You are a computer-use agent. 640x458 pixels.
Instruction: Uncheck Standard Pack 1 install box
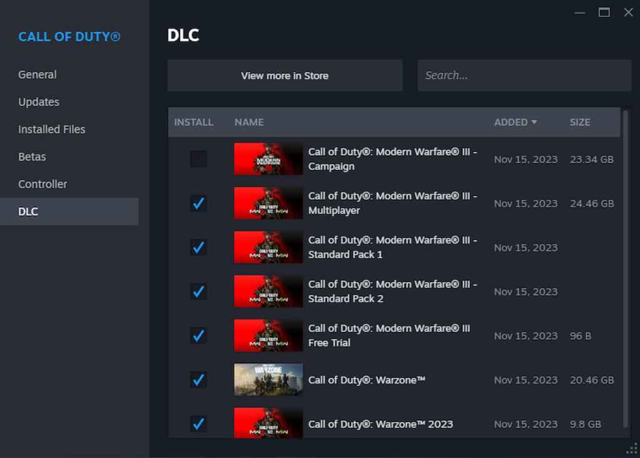coord(198,247)
